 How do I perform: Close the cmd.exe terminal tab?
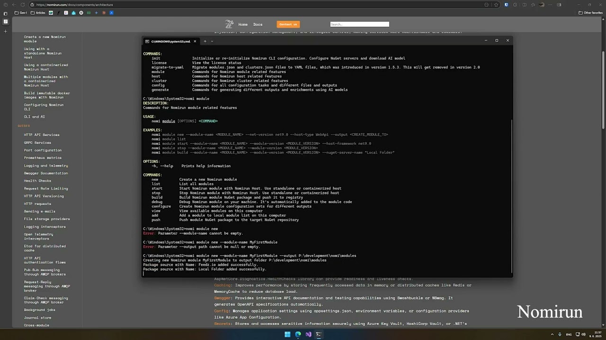click(195, 41)
